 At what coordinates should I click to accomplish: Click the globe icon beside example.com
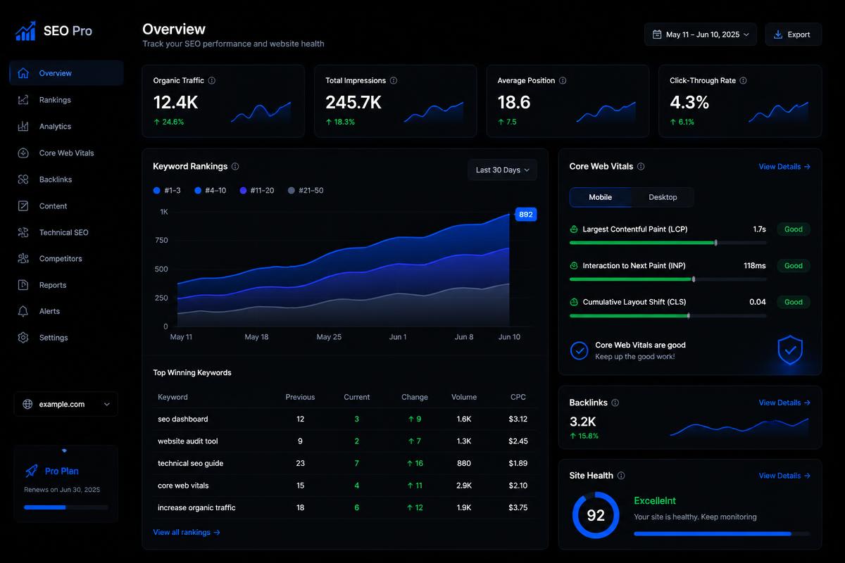pyautogui.click(x=27, y=404)
